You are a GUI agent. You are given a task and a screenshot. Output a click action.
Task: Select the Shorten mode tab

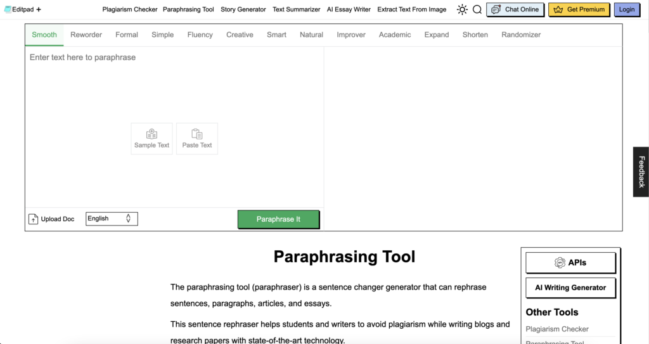point(475,35)
